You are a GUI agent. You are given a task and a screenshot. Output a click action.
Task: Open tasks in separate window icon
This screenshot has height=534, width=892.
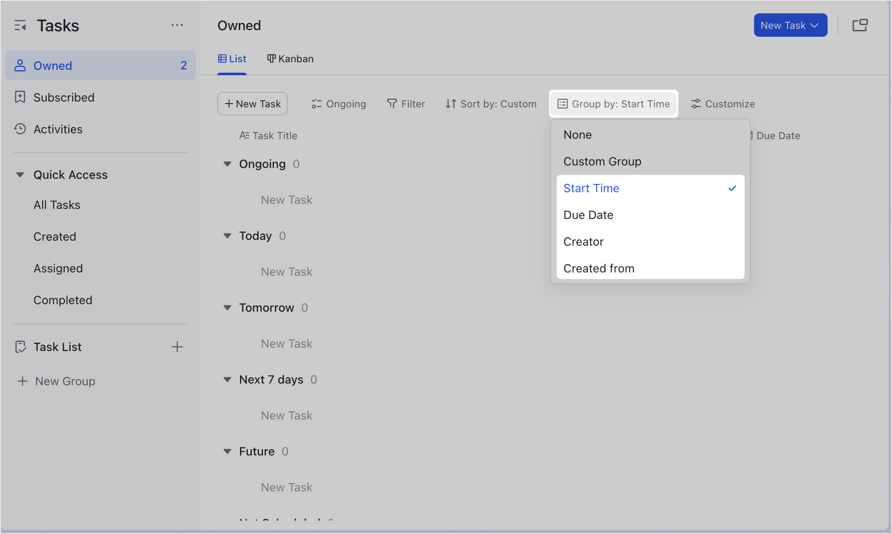click(x=860, y=25)
